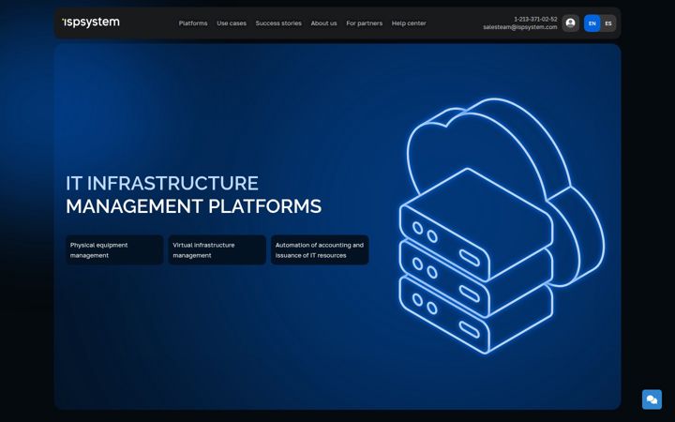
Task: Click the IT Infrastructure heading text
Action: pyautogui.click(x=162, y=183)
